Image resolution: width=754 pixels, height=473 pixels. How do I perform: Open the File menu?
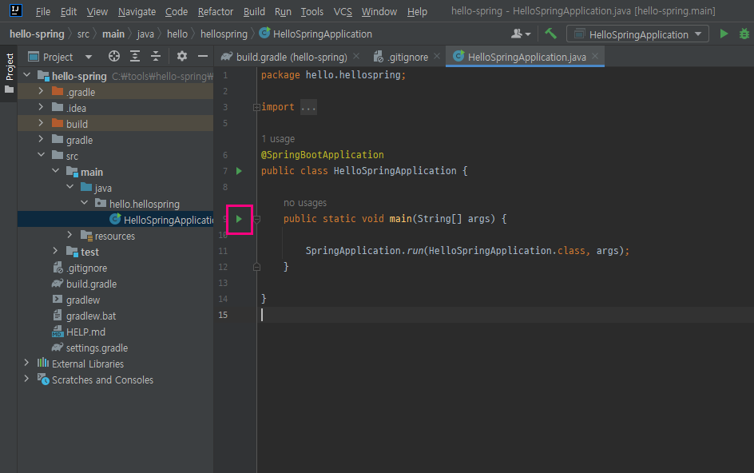pos(43,11)
